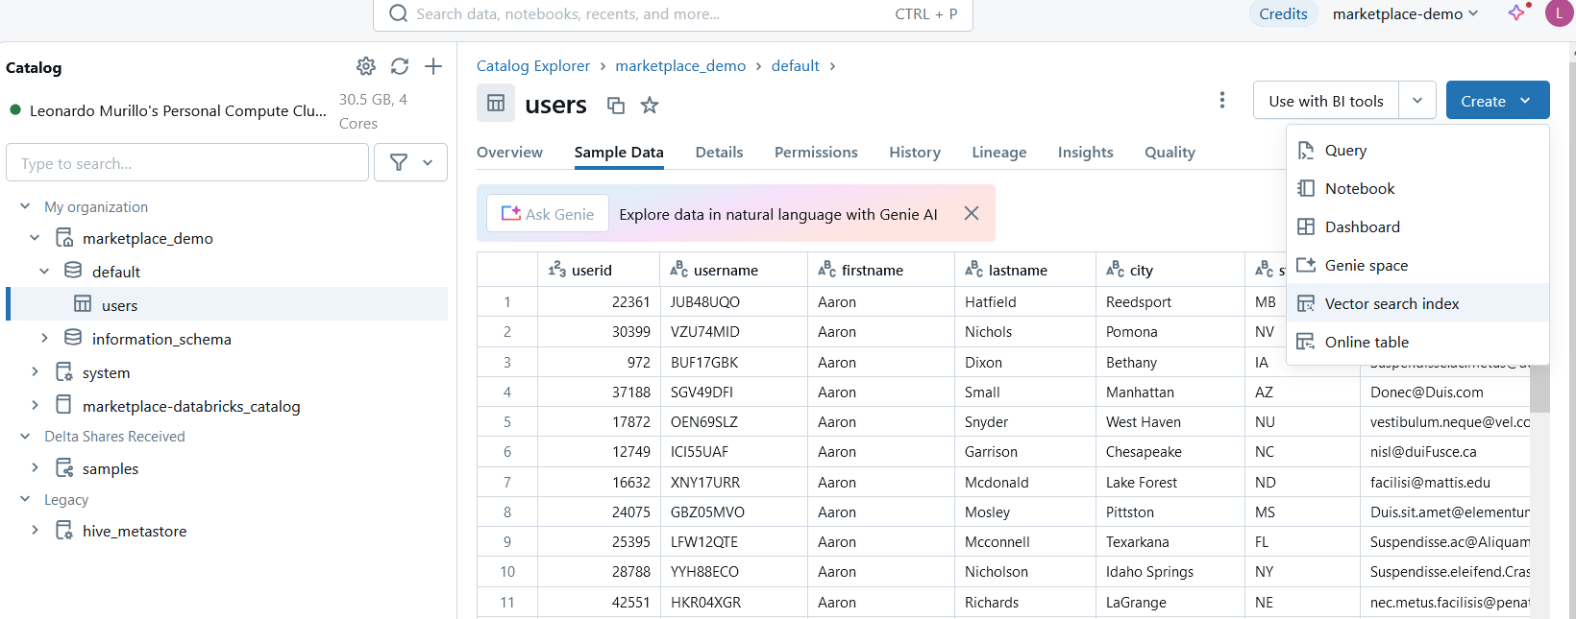Open the AI assistant sparkle icon

pos(1516,13)
